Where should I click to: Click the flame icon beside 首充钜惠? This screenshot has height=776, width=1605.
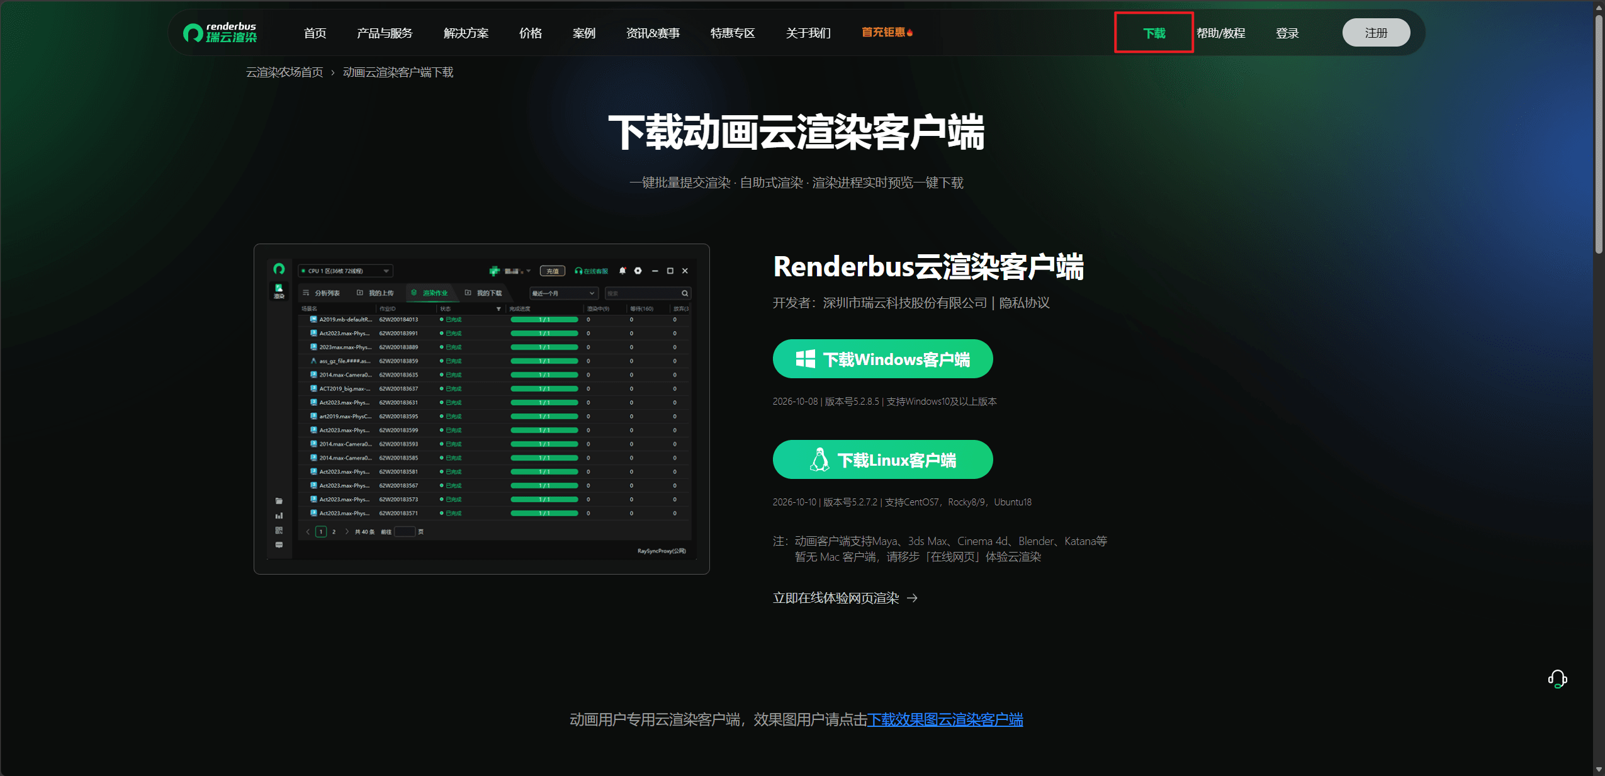910,32
